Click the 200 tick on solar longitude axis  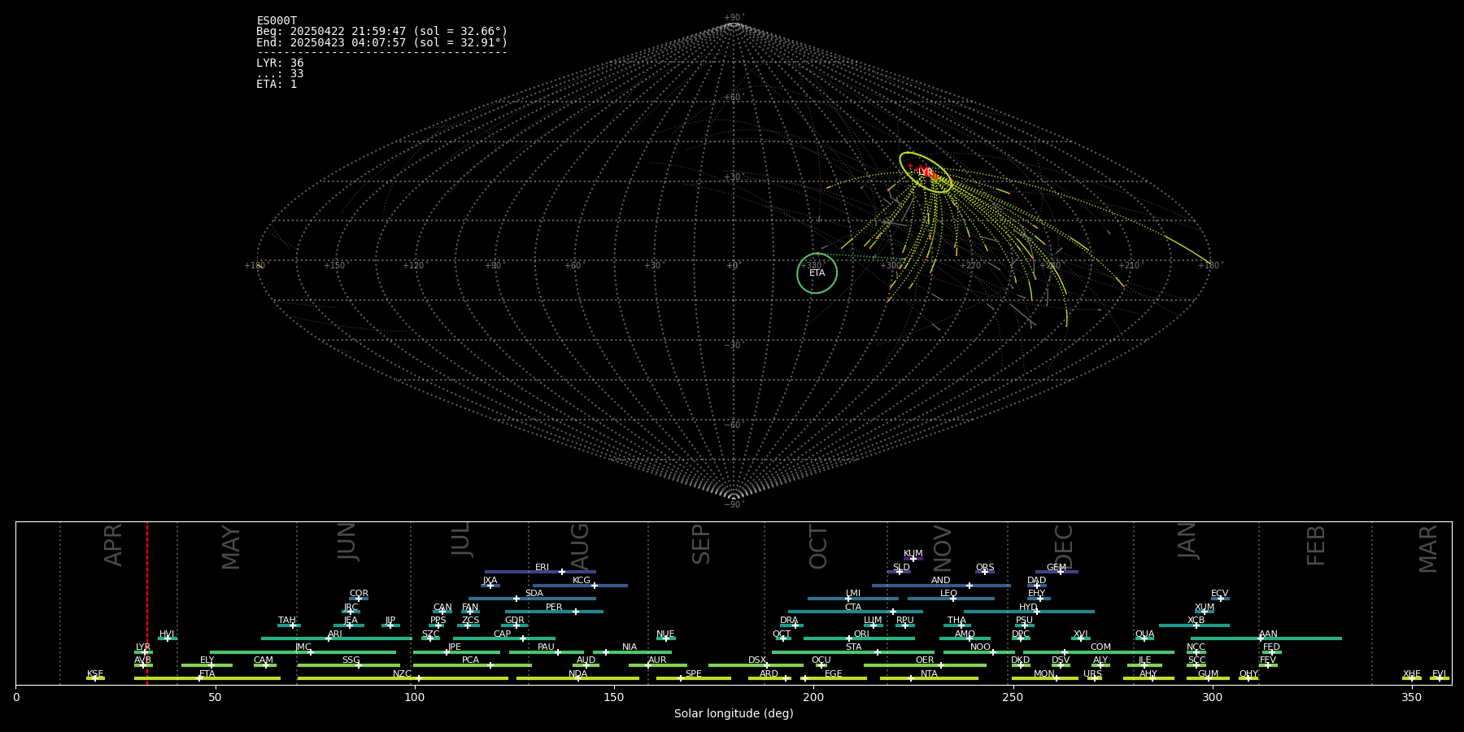pyautogui.click(x=813, y=697)
